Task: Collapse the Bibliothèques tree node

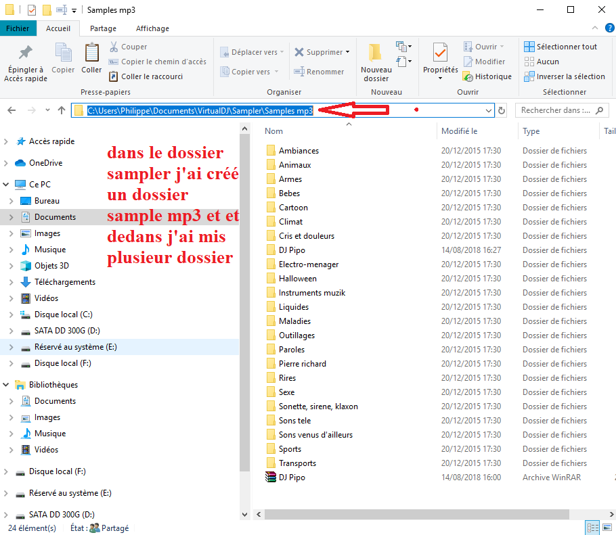Action: click(x=6, y=385)
